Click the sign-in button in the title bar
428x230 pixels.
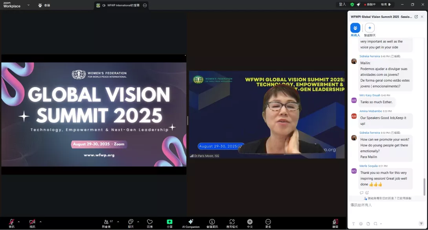pos(342,4)
